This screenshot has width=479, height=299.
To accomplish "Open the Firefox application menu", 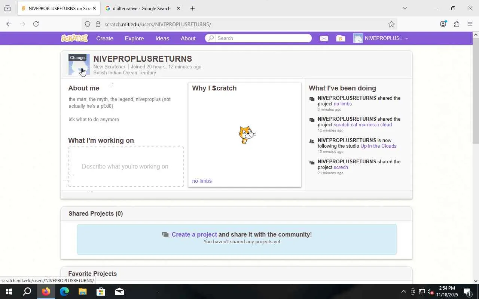I will [470, 24].
